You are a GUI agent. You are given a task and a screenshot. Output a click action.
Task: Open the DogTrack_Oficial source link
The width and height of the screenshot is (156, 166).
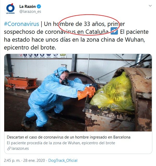pyautogui.click(x=63, y=161)
